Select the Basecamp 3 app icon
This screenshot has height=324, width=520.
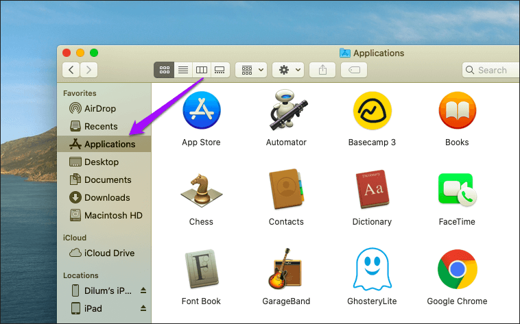point(372,111)
